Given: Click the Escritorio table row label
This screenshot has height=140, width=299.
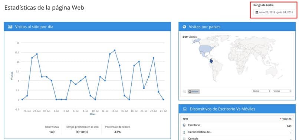Looking at the screenshot, I should point(194,125).
